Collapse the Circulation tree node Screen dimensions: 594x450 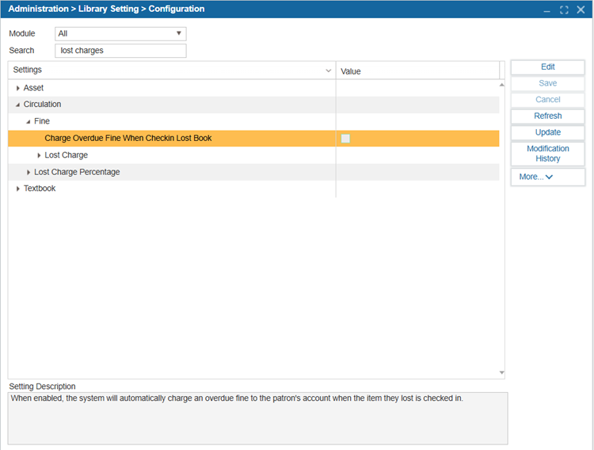click(x=17, y=105)
